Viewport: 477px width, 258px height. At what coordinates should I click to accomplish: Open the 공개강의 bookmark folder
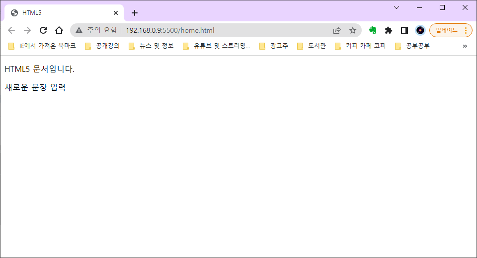pos(102,46)
